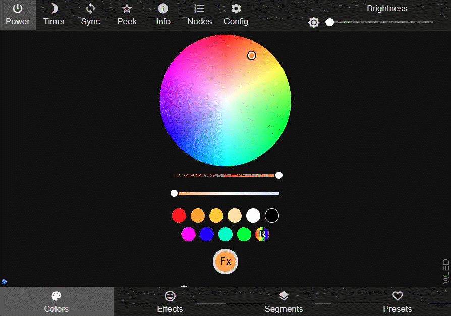
Task: Open the Config settings
Action: (236, 15)
